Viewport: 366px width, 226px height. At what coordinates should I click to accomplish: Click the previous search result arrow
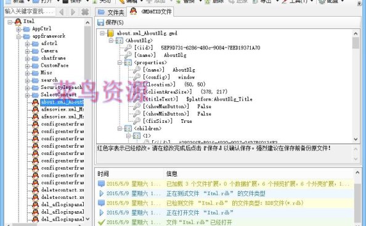(x=62, y=12)
